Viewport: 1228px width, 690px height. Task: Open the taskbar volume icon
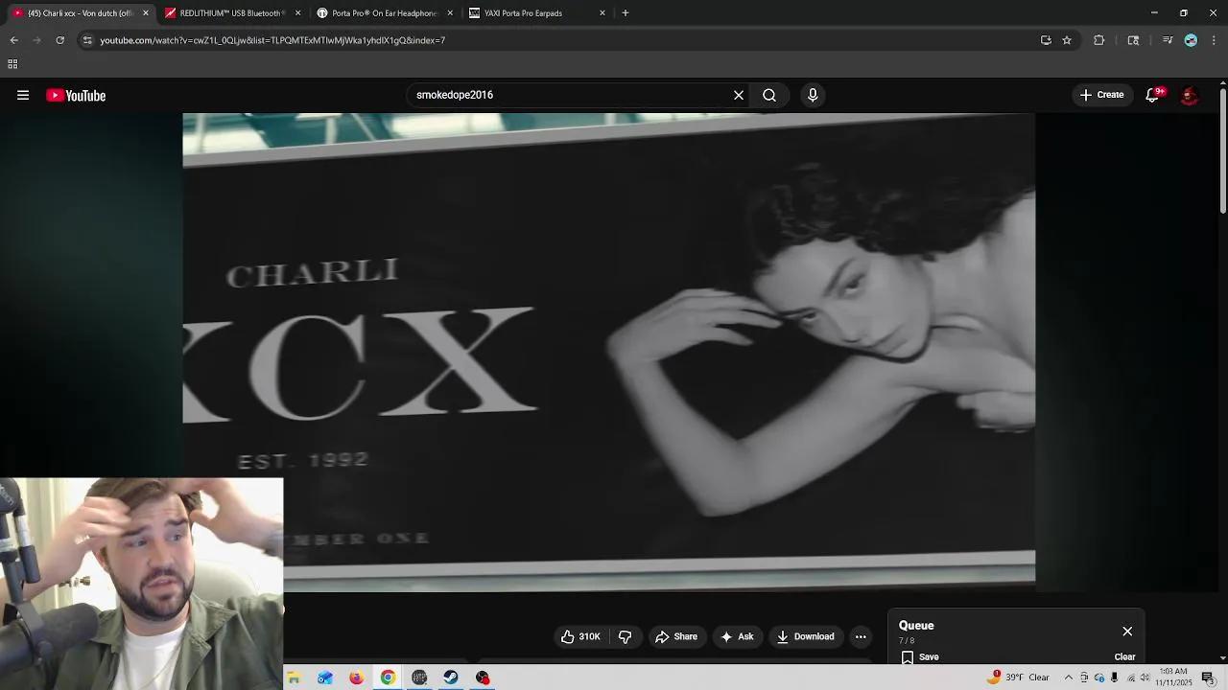point(1144,678)
